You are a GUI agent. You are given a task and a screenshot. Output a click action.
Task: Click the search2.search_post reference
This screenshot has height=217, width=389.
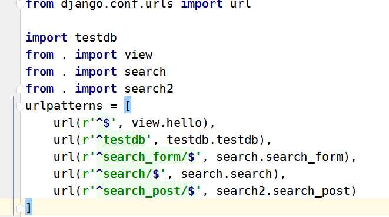coord(283,191)
